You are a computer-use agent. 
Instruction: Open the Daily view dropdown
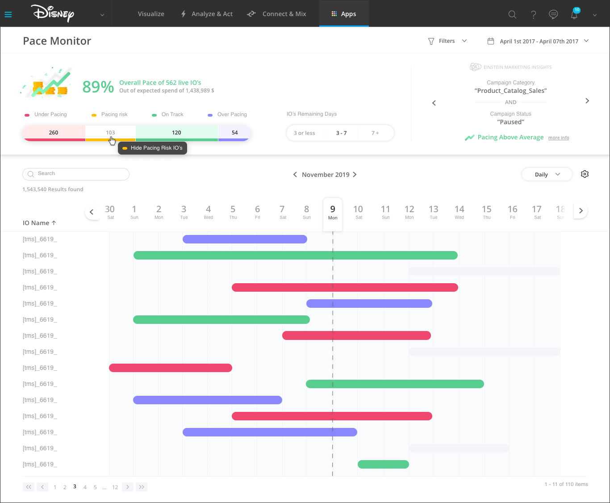point(547,175)
